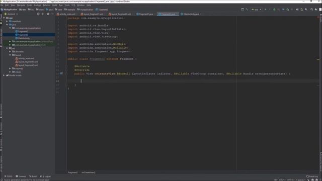Collapse the layout folder
Screen dimensions: 322x181
pos(10,55)
